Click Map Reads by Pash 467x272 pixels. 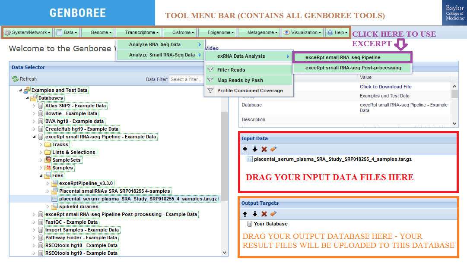(240, 80)
